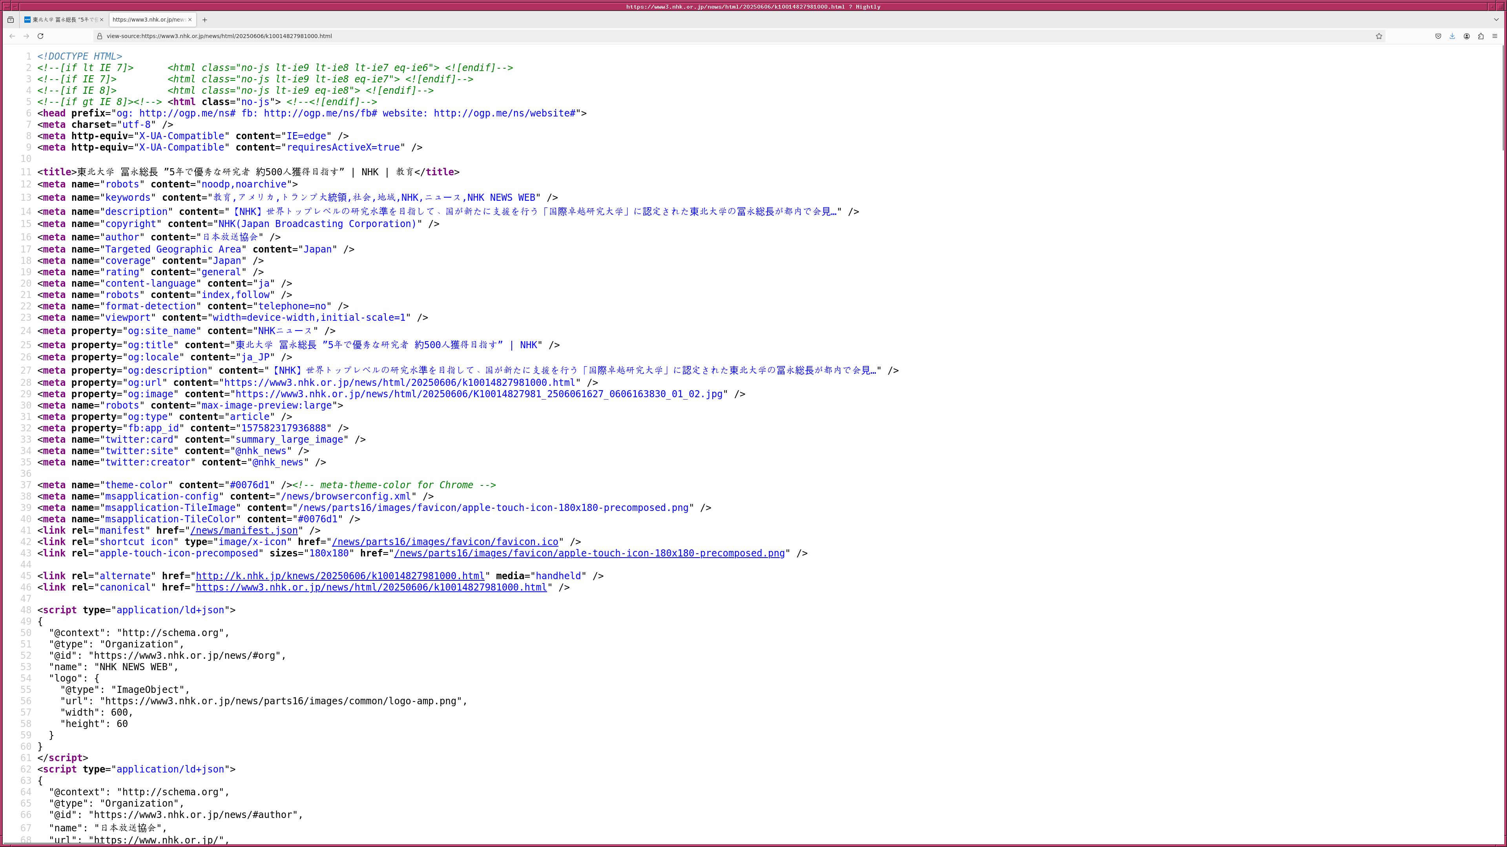Bookmark this page with the star icon
Image resolution: width=1507 pixels, height=847 pixels.
[x=1379, y=36]
